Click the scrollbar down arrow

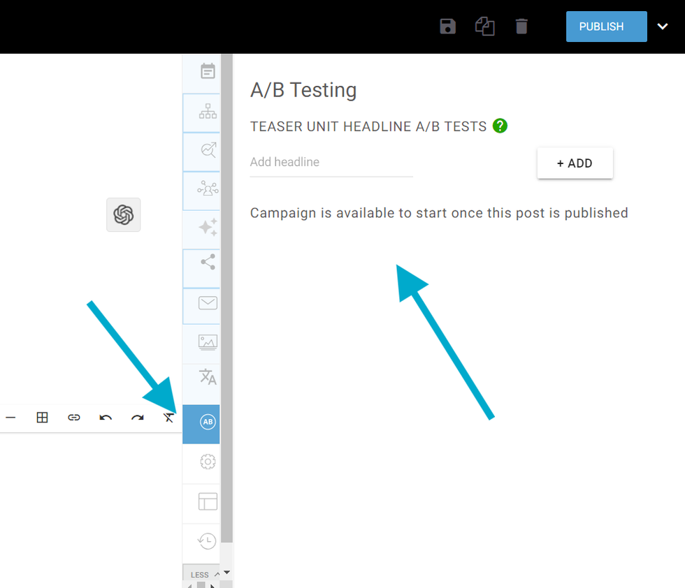(226, 573)
